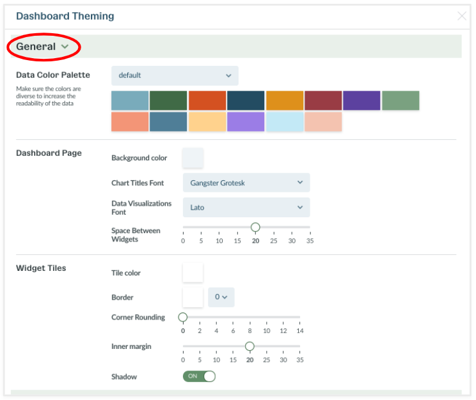Choose the orange-red palette swatch
The width and height of the screenshot is (476, 400).
207,100
